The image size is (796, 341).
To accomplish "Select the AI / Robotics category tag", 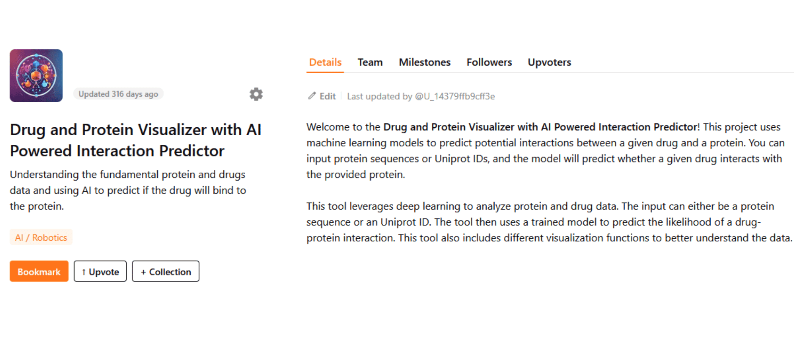I will point(41,237).
